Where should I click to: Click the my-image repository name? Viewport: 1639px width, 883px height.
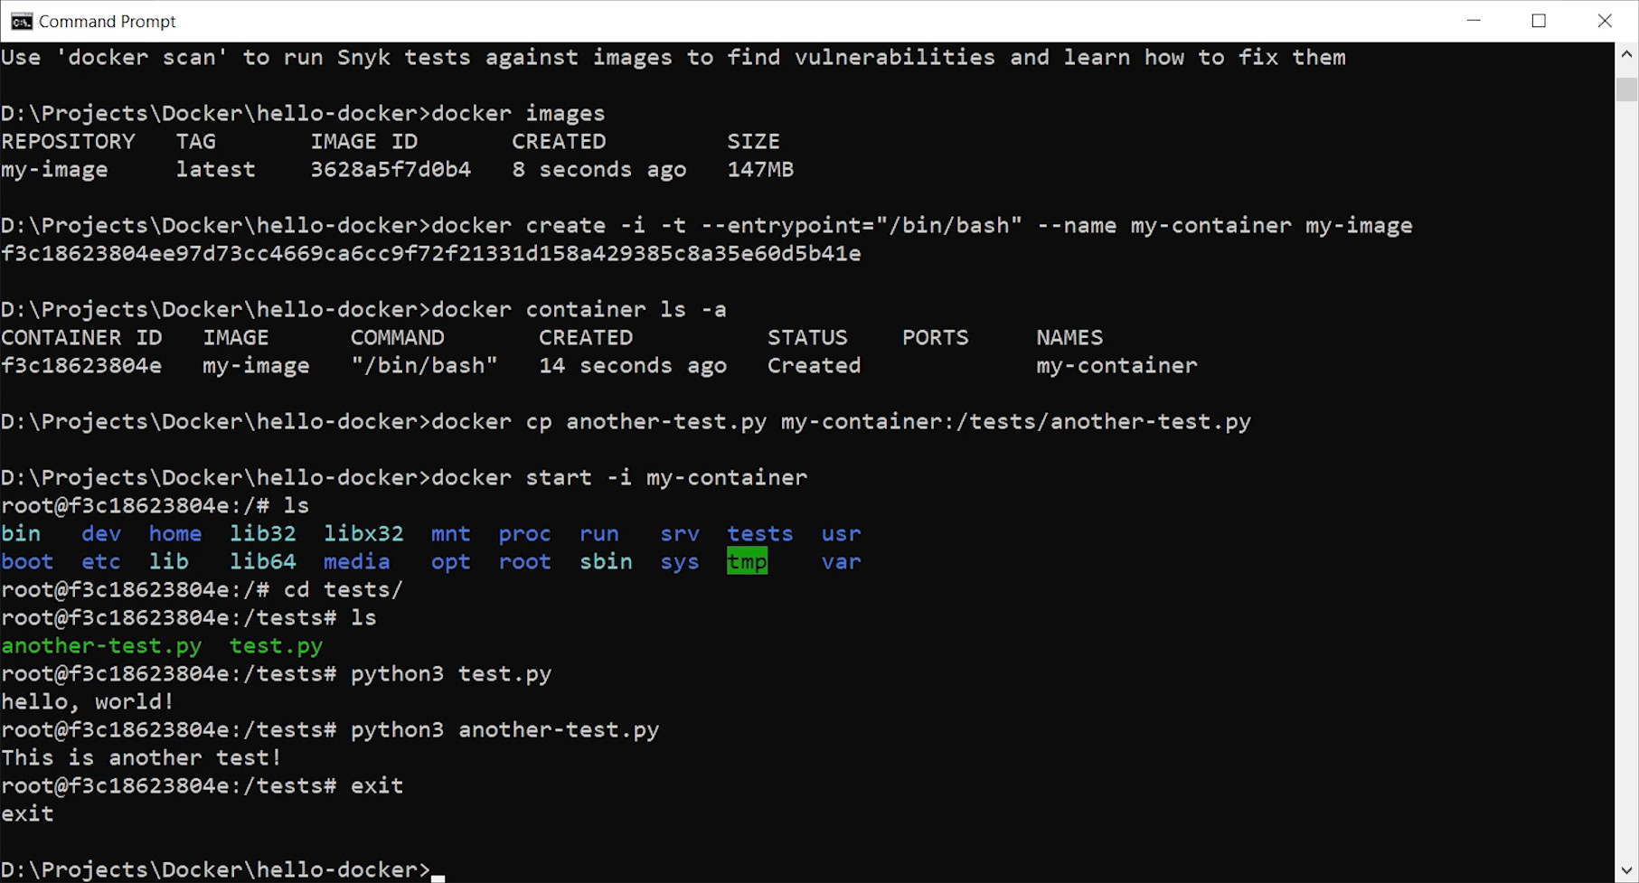pos(54,169)
